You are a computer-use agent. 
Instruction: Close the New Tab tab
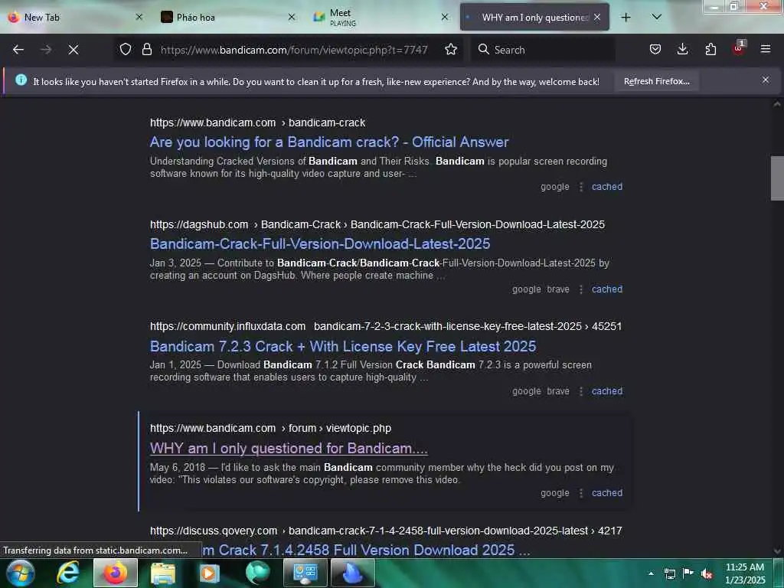coord(139,18)
